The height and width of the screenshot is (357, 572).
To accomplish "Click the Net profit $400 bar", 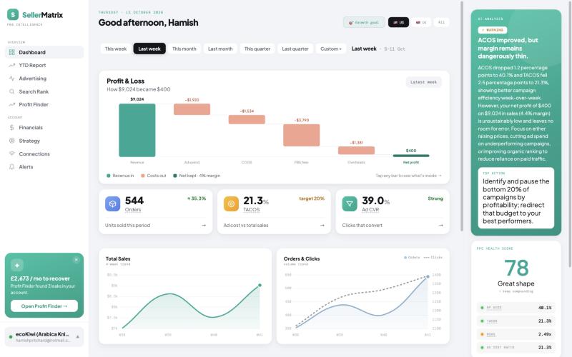I will pos(411,156).
